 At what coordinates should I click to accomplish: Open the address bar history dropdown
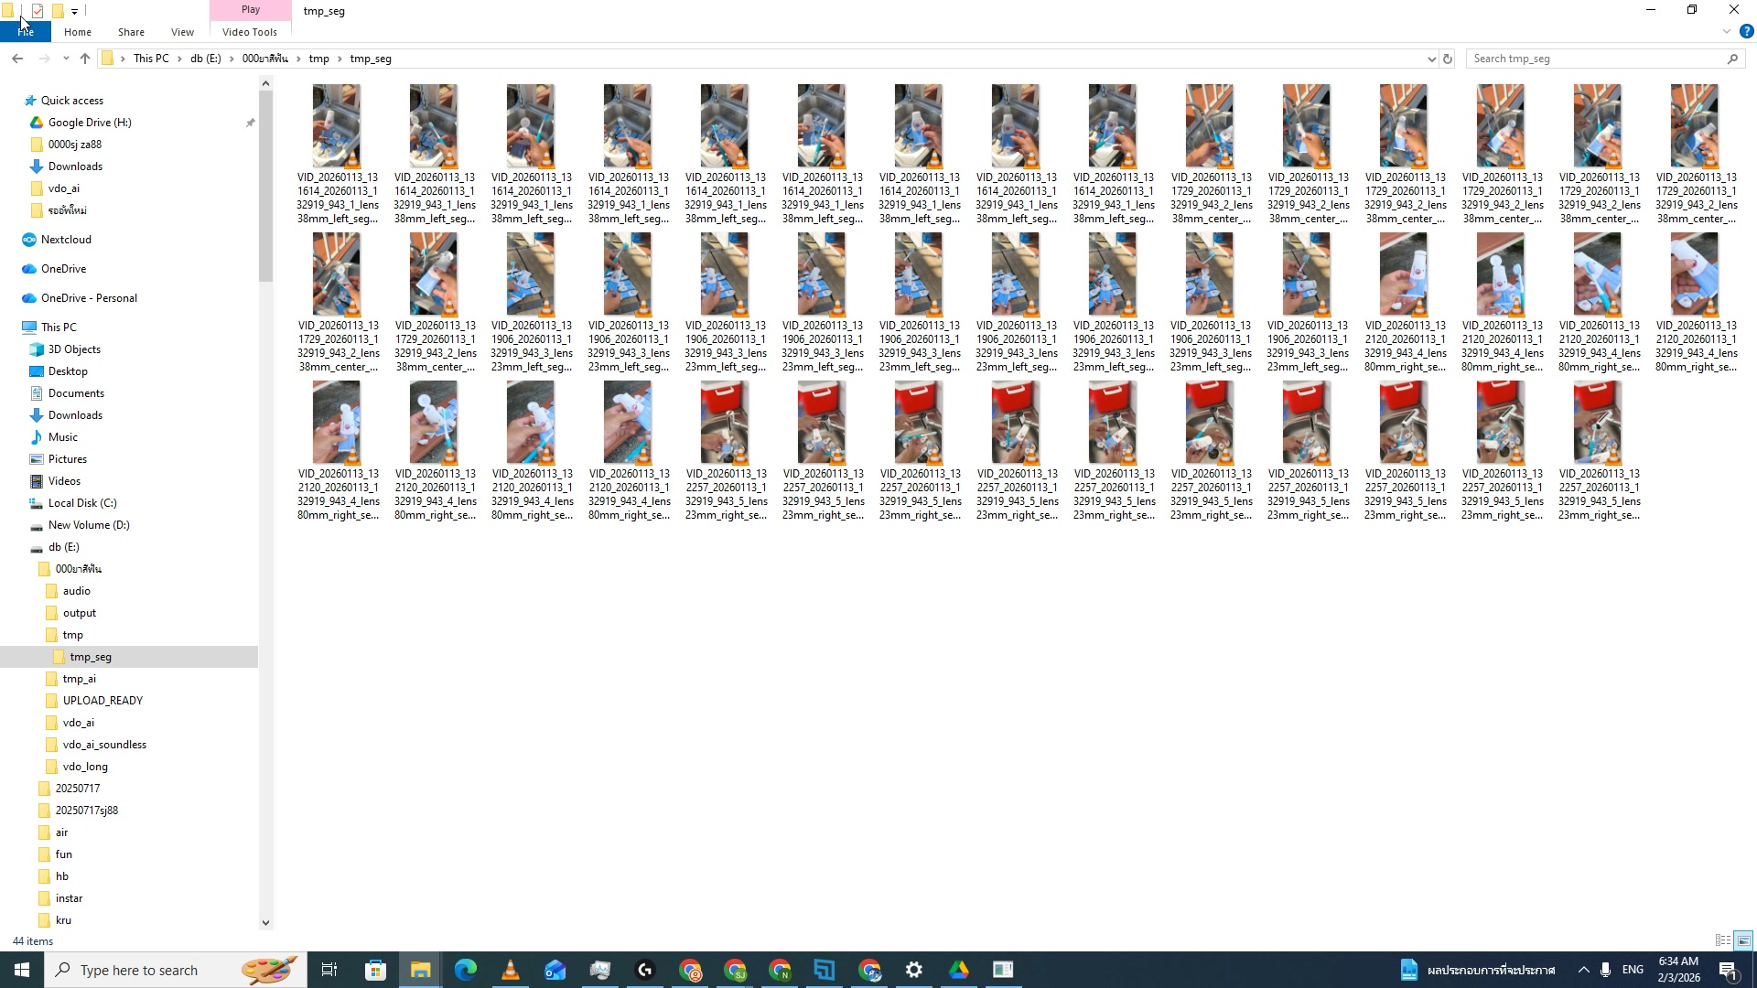pos(1431,59)
